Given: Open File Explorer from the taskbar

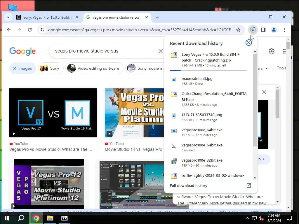Looking at the screenshot, I should pos(50,218).
